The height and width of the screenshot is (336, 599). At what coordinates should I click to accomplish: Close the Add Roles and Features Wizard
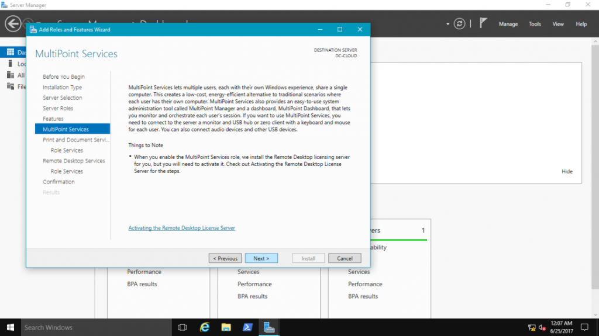[360, 29]
